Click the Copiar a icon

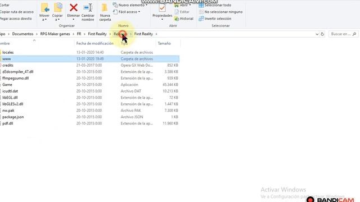58,7
